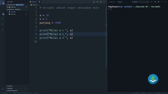Image resolution: width=168 pixels, height=94 pixels.
Task: Place cursor on 'a = 10' line
Action: point(44,15)
